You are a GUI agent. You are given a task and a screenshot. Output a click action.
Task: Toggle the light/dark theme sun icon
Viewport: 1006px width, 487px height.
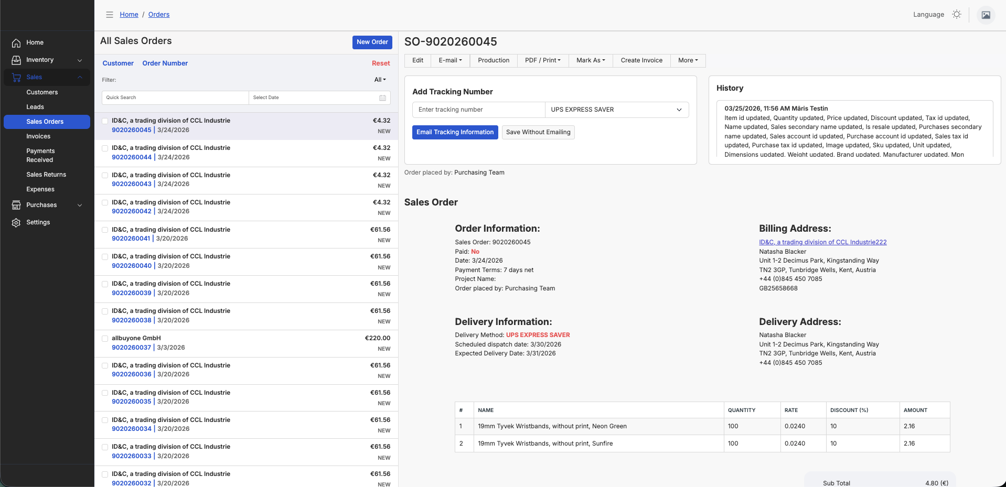[x=957, y=15]
